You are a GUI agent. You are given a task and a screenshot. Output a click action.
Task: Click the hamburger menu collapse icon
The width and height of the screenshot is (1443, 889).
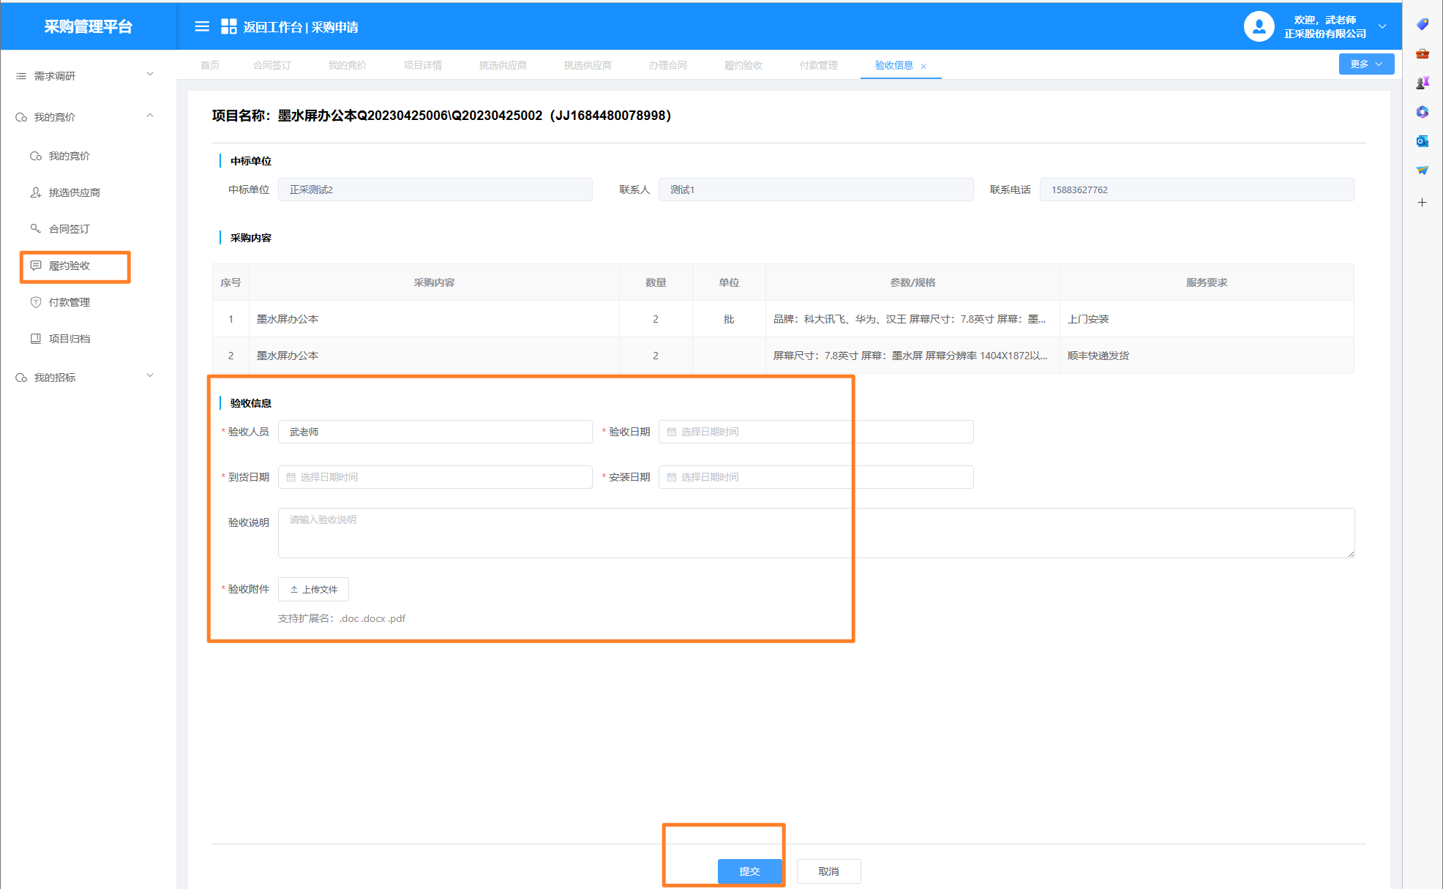(202, 27)
